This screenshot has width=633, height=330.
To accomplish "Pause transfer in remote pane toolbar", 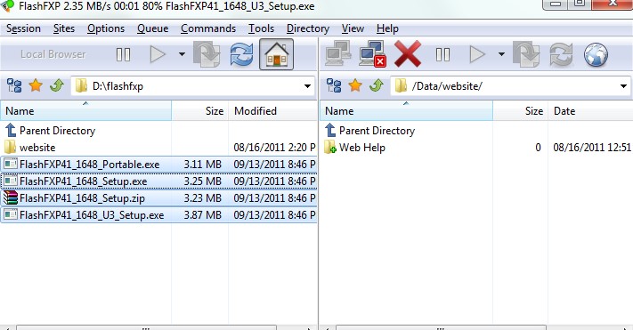I will point(442,54).
